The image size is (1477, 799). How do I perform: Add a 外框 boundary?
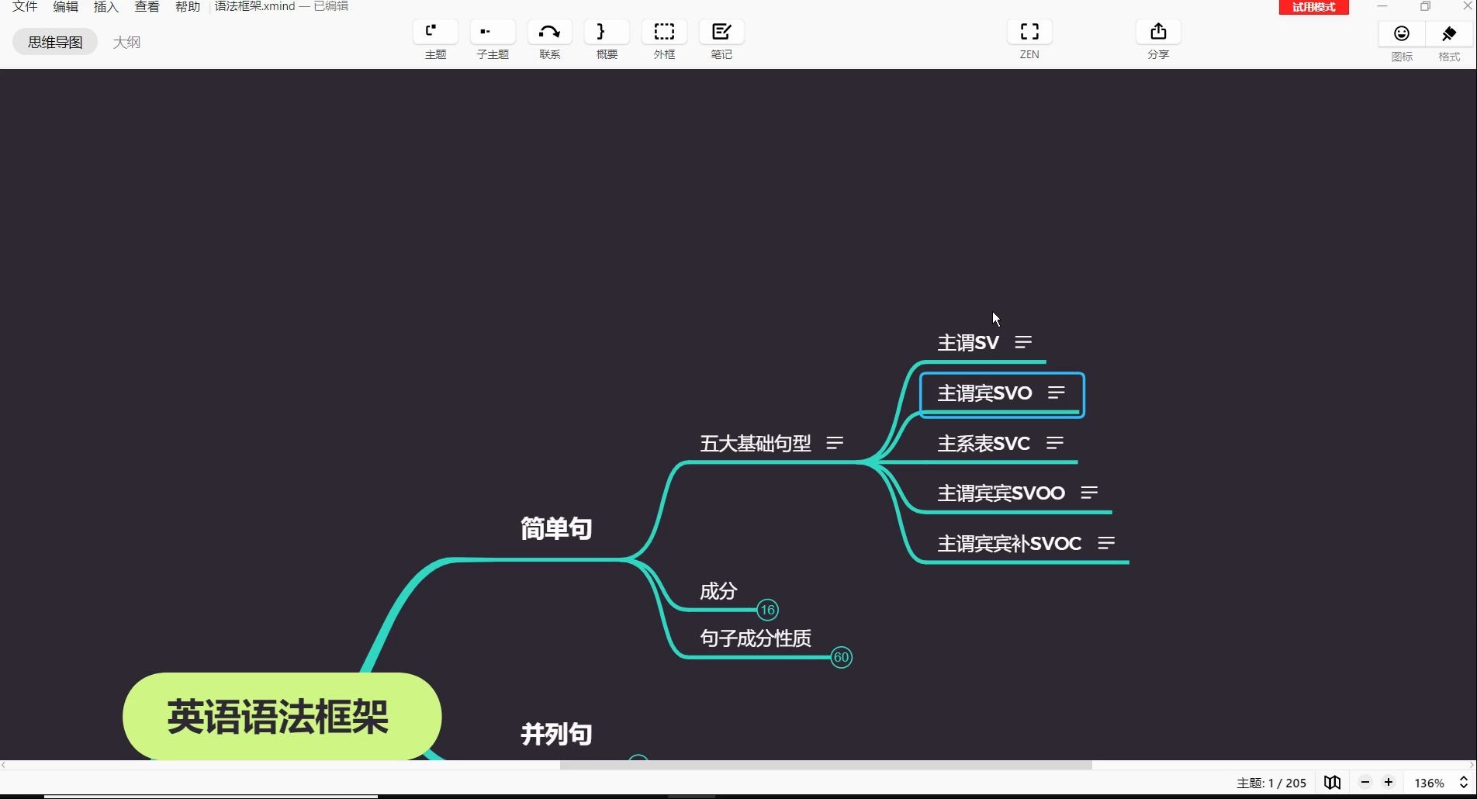[x=664, y=33]
